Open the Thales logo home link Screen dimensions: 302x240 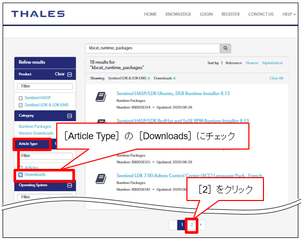37,14
